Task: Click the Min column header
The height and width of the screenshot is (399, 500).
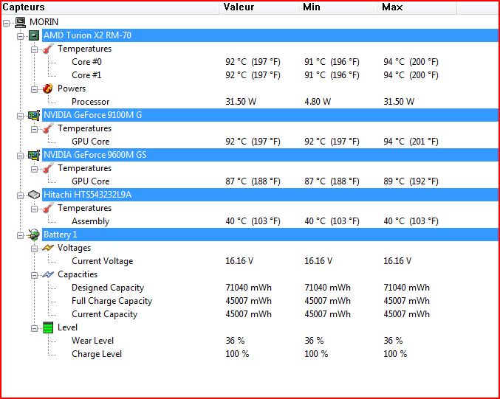Action: (x=338, y=7)
